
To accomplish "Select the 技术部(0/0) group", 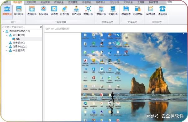I will (x=19, y=43).
